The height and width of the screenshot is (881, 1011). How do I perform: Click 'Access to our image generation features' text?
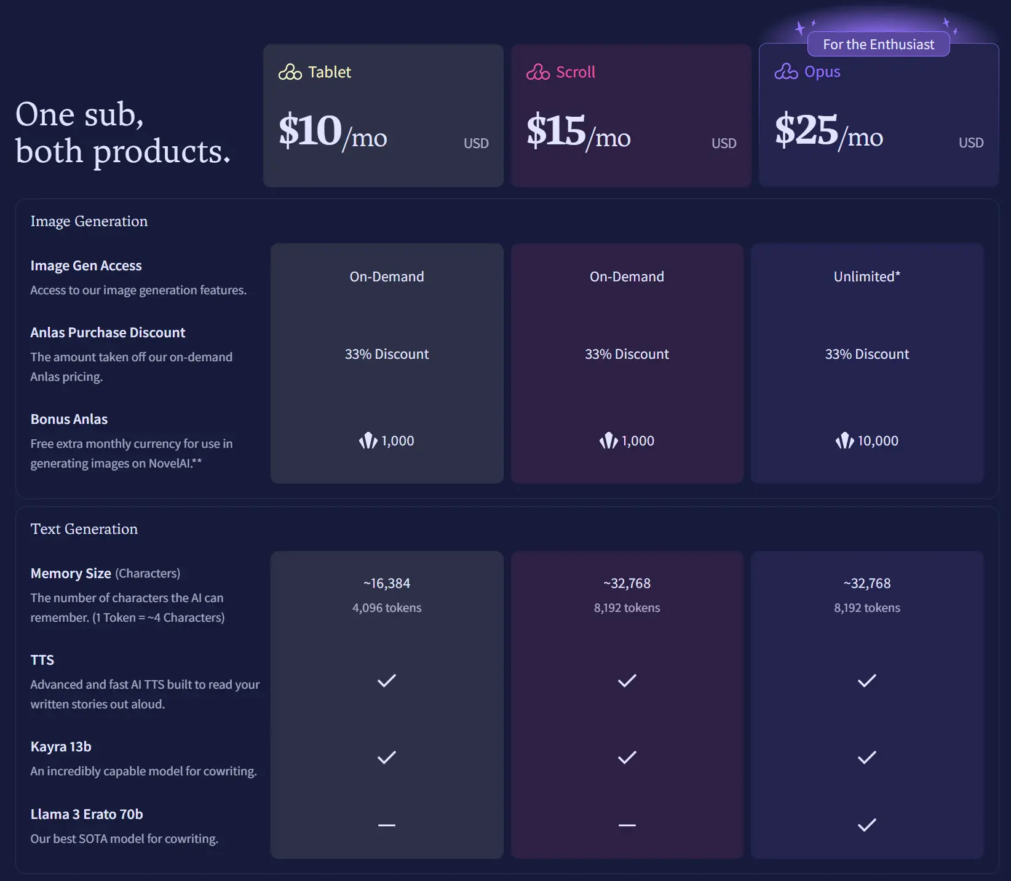(138, 290)
